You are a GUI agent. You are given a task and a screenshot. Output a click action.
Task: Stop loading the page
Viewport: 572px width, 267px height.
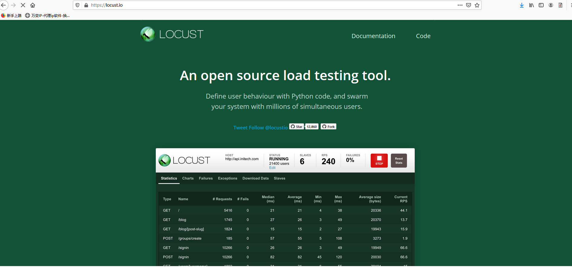pyautogui.click(x=23, y=5)
